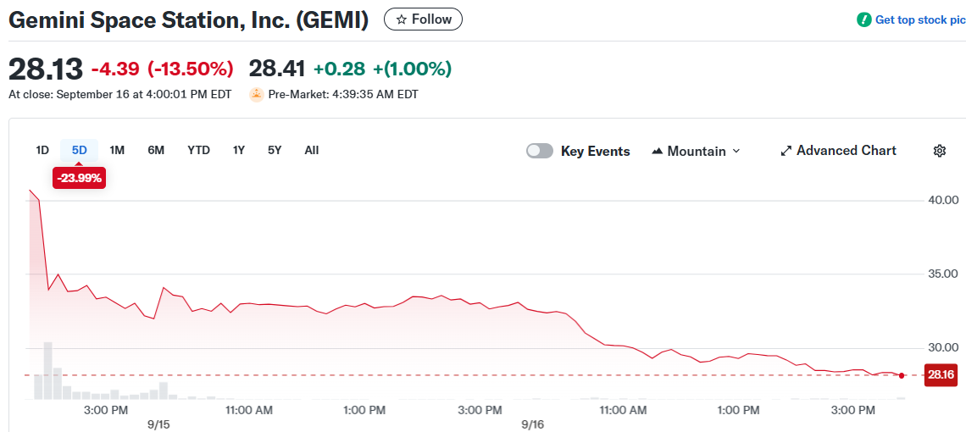Click the green icon beside Get top stock picks
This screenshot has height=432, width=966.
863,19
